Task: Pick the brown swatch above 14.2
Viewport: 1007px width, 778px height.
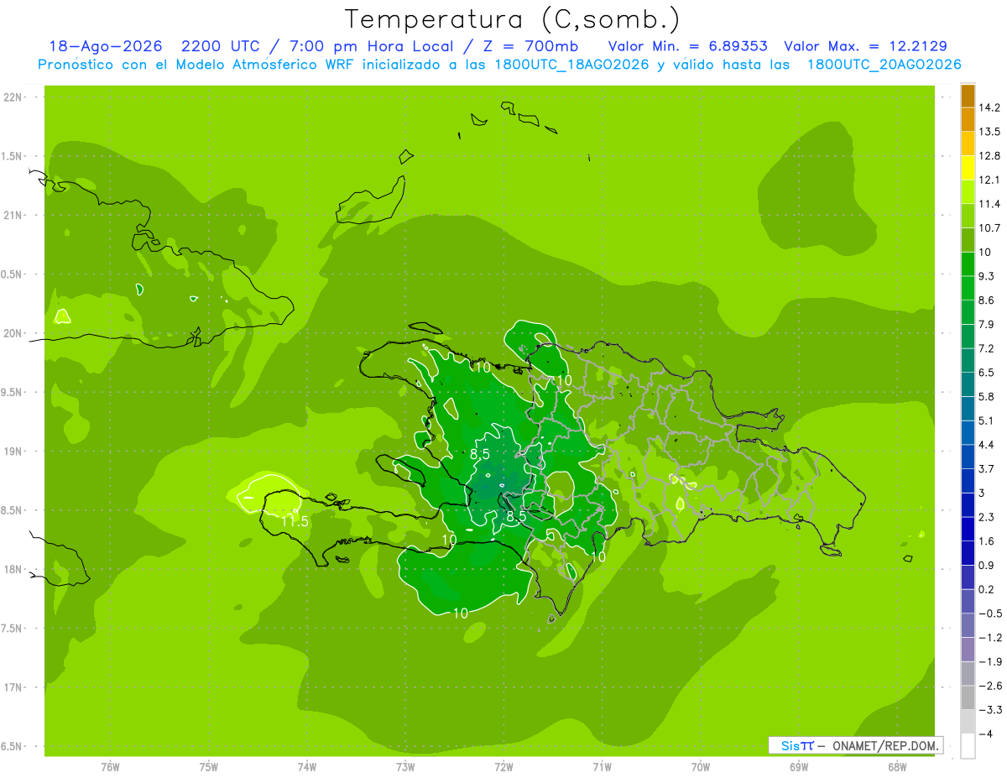Action: point(968,96)
